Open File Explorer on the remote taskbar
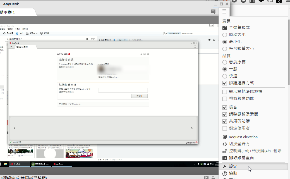Image resolution: width=290 pixels, height=179 pixels. point(6,164)
